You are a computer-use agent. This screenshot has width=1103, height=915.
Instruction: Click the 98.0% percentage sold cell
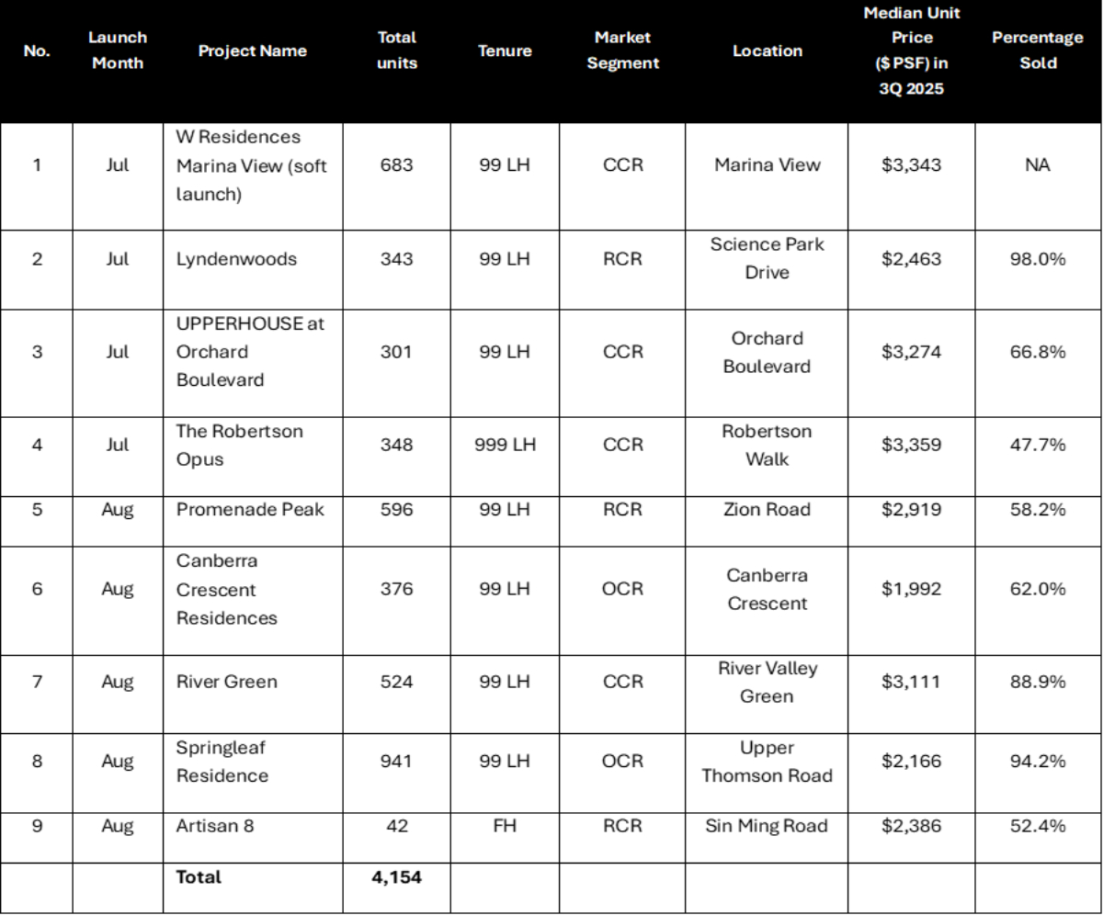point(1038,259)
